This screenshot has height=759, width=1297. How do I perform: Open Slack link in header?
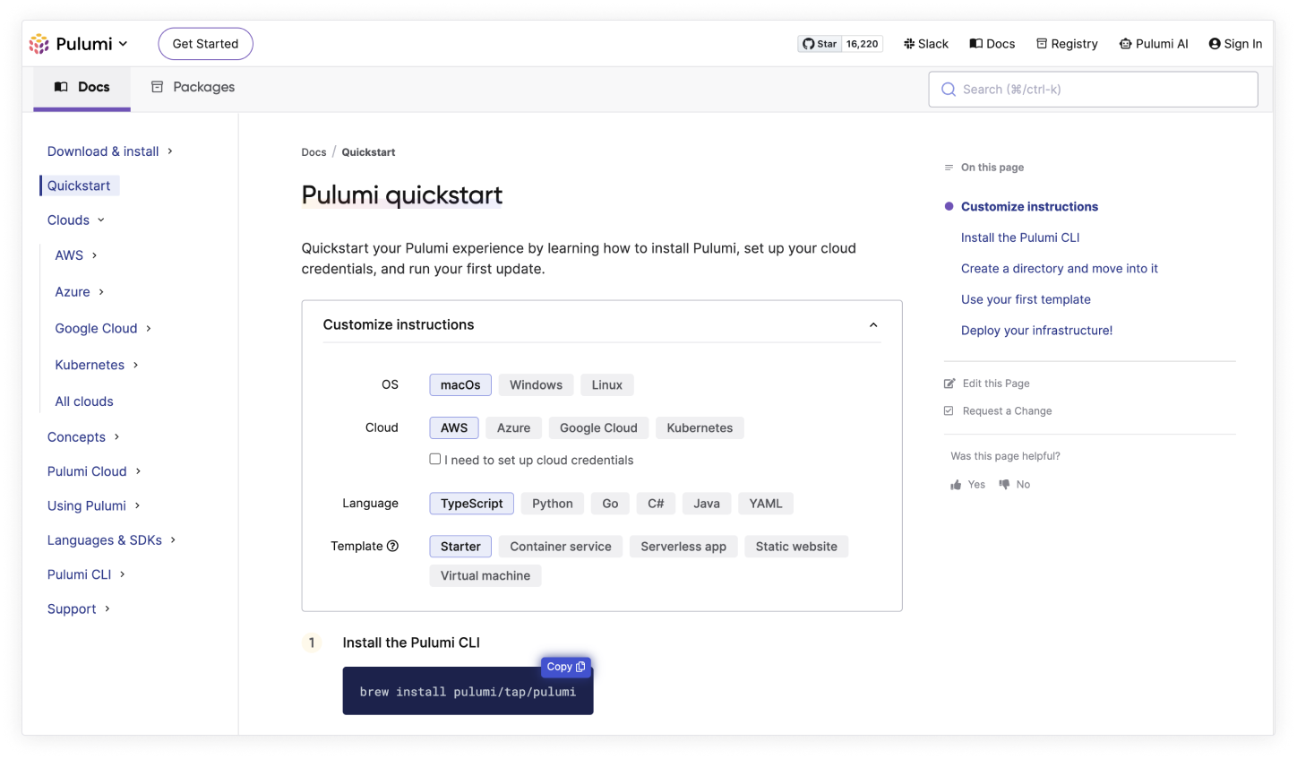(x=926, y=44)
